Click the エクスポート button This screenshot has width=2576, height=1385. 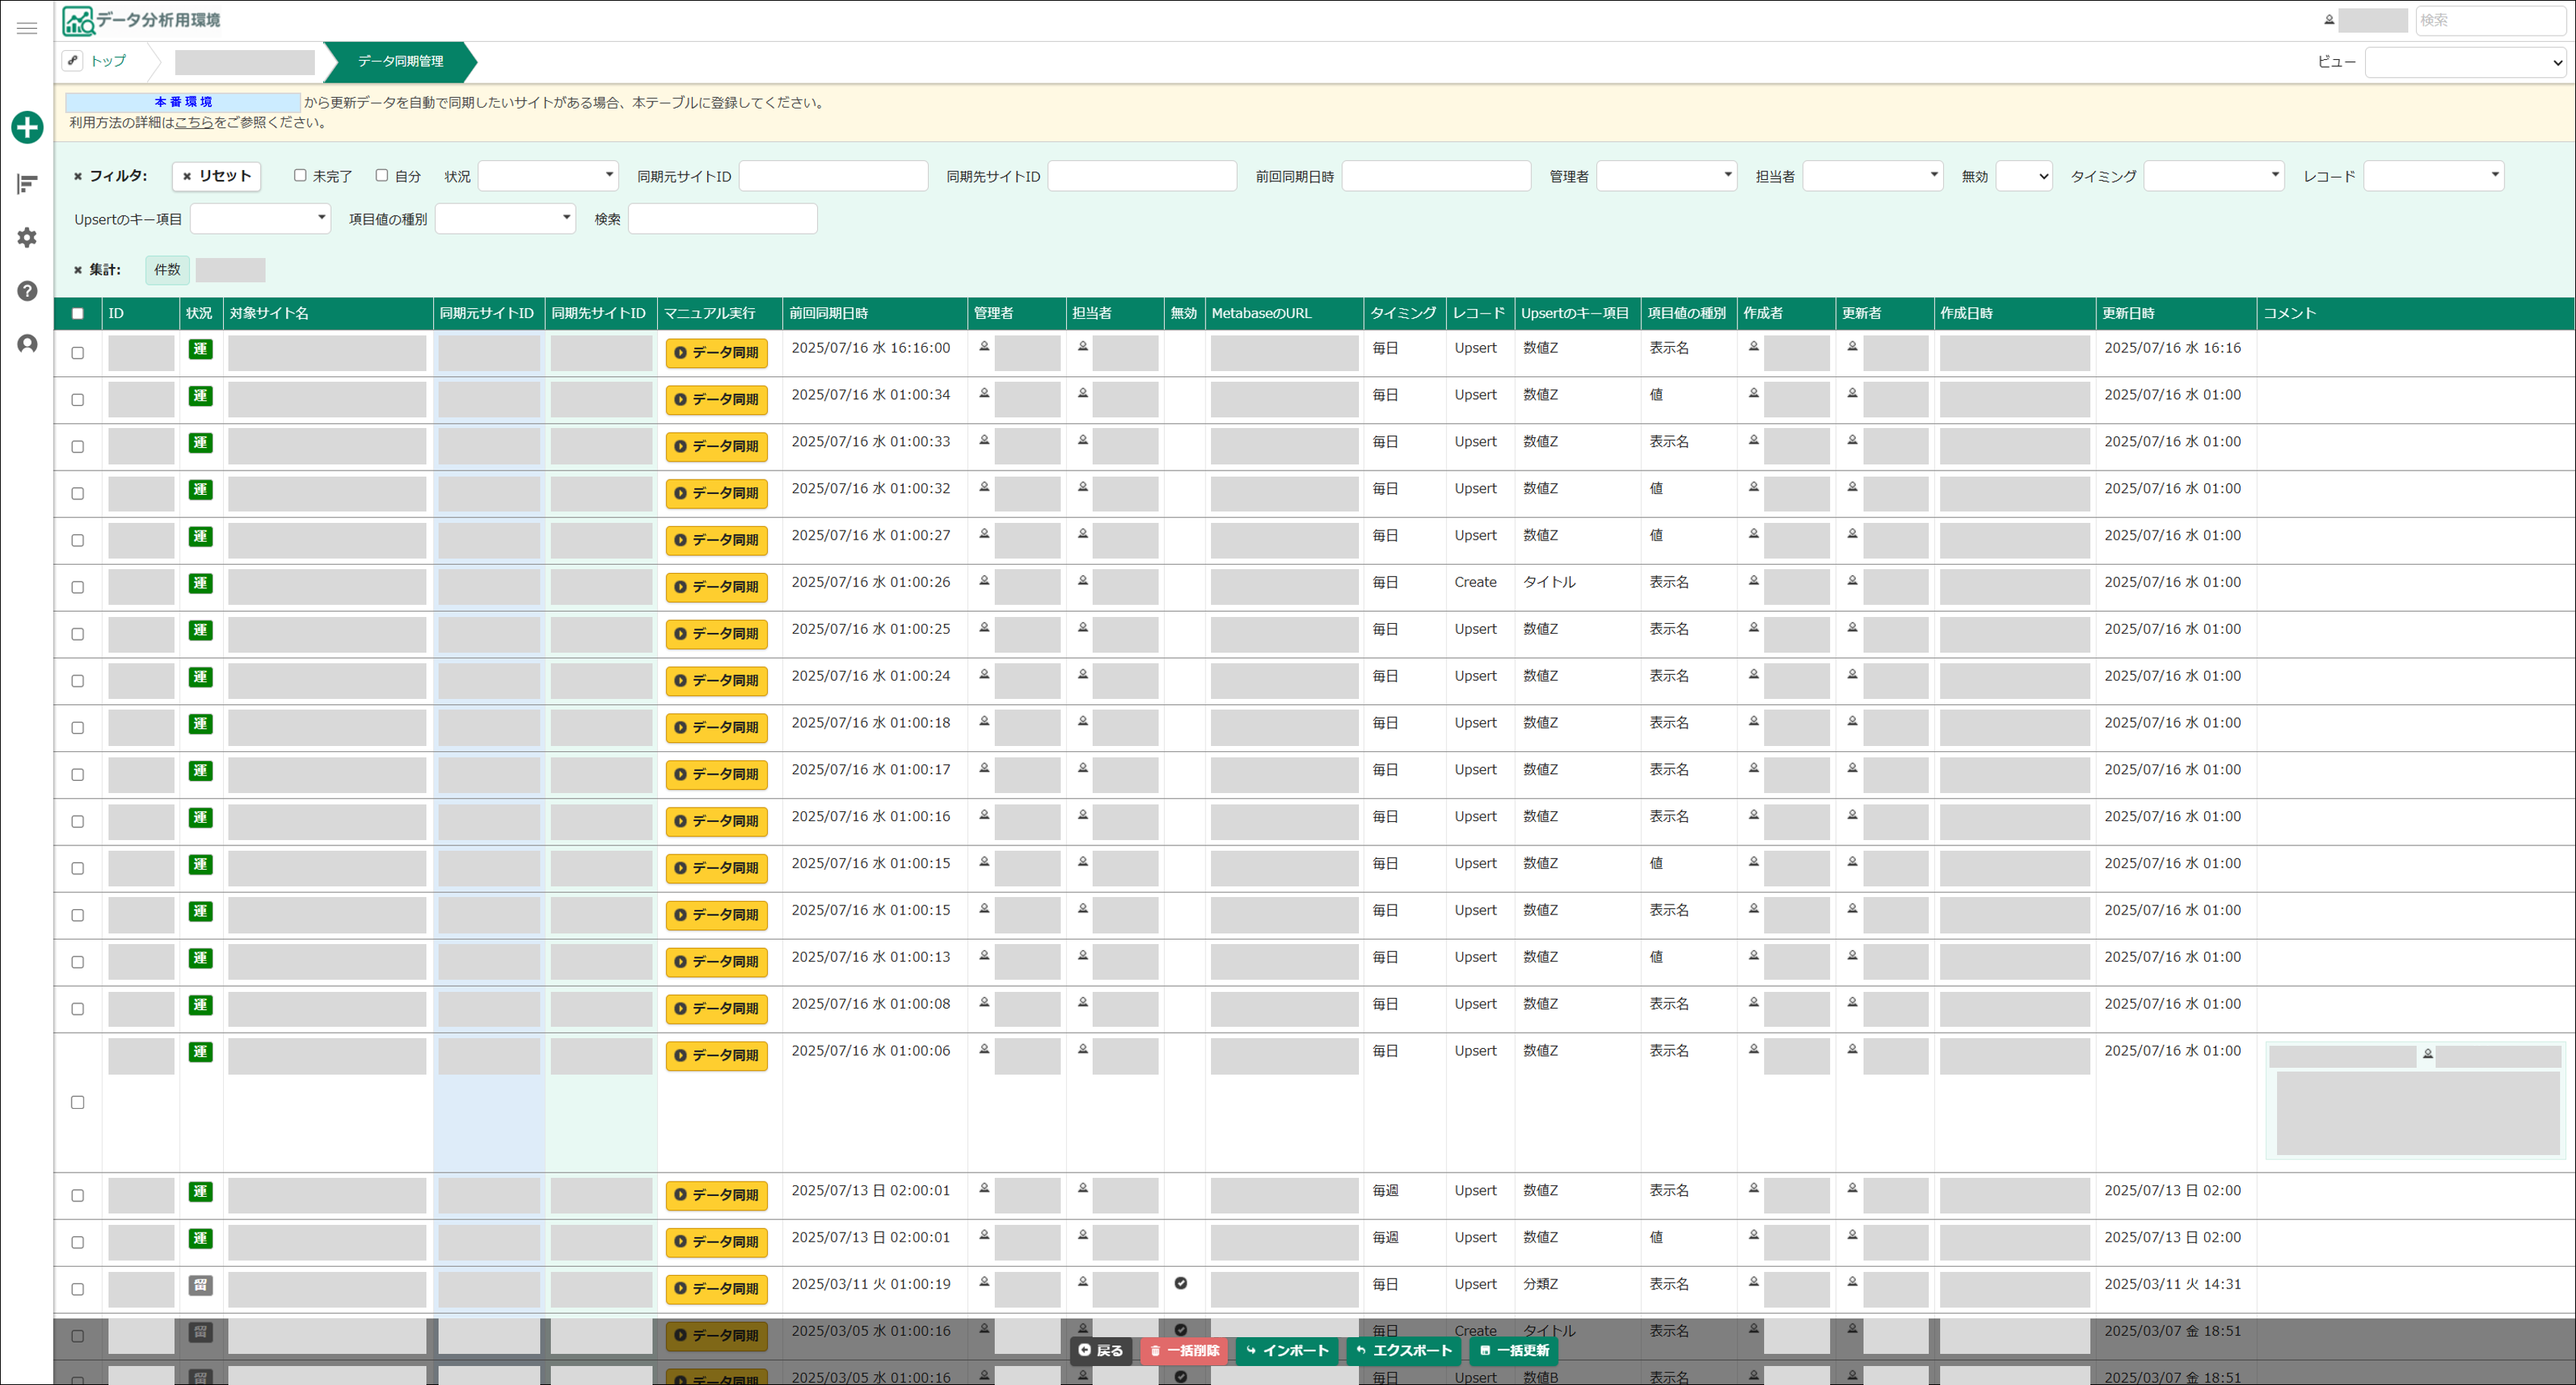click(1403, 1350)
